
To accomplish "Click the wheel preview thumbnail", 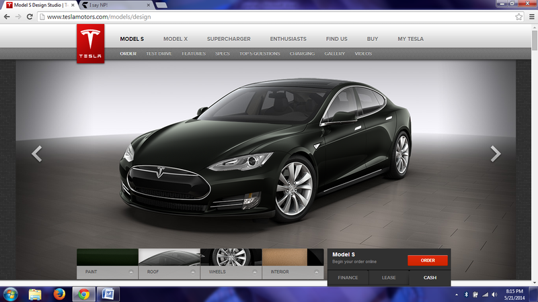I will pos(231,257).
